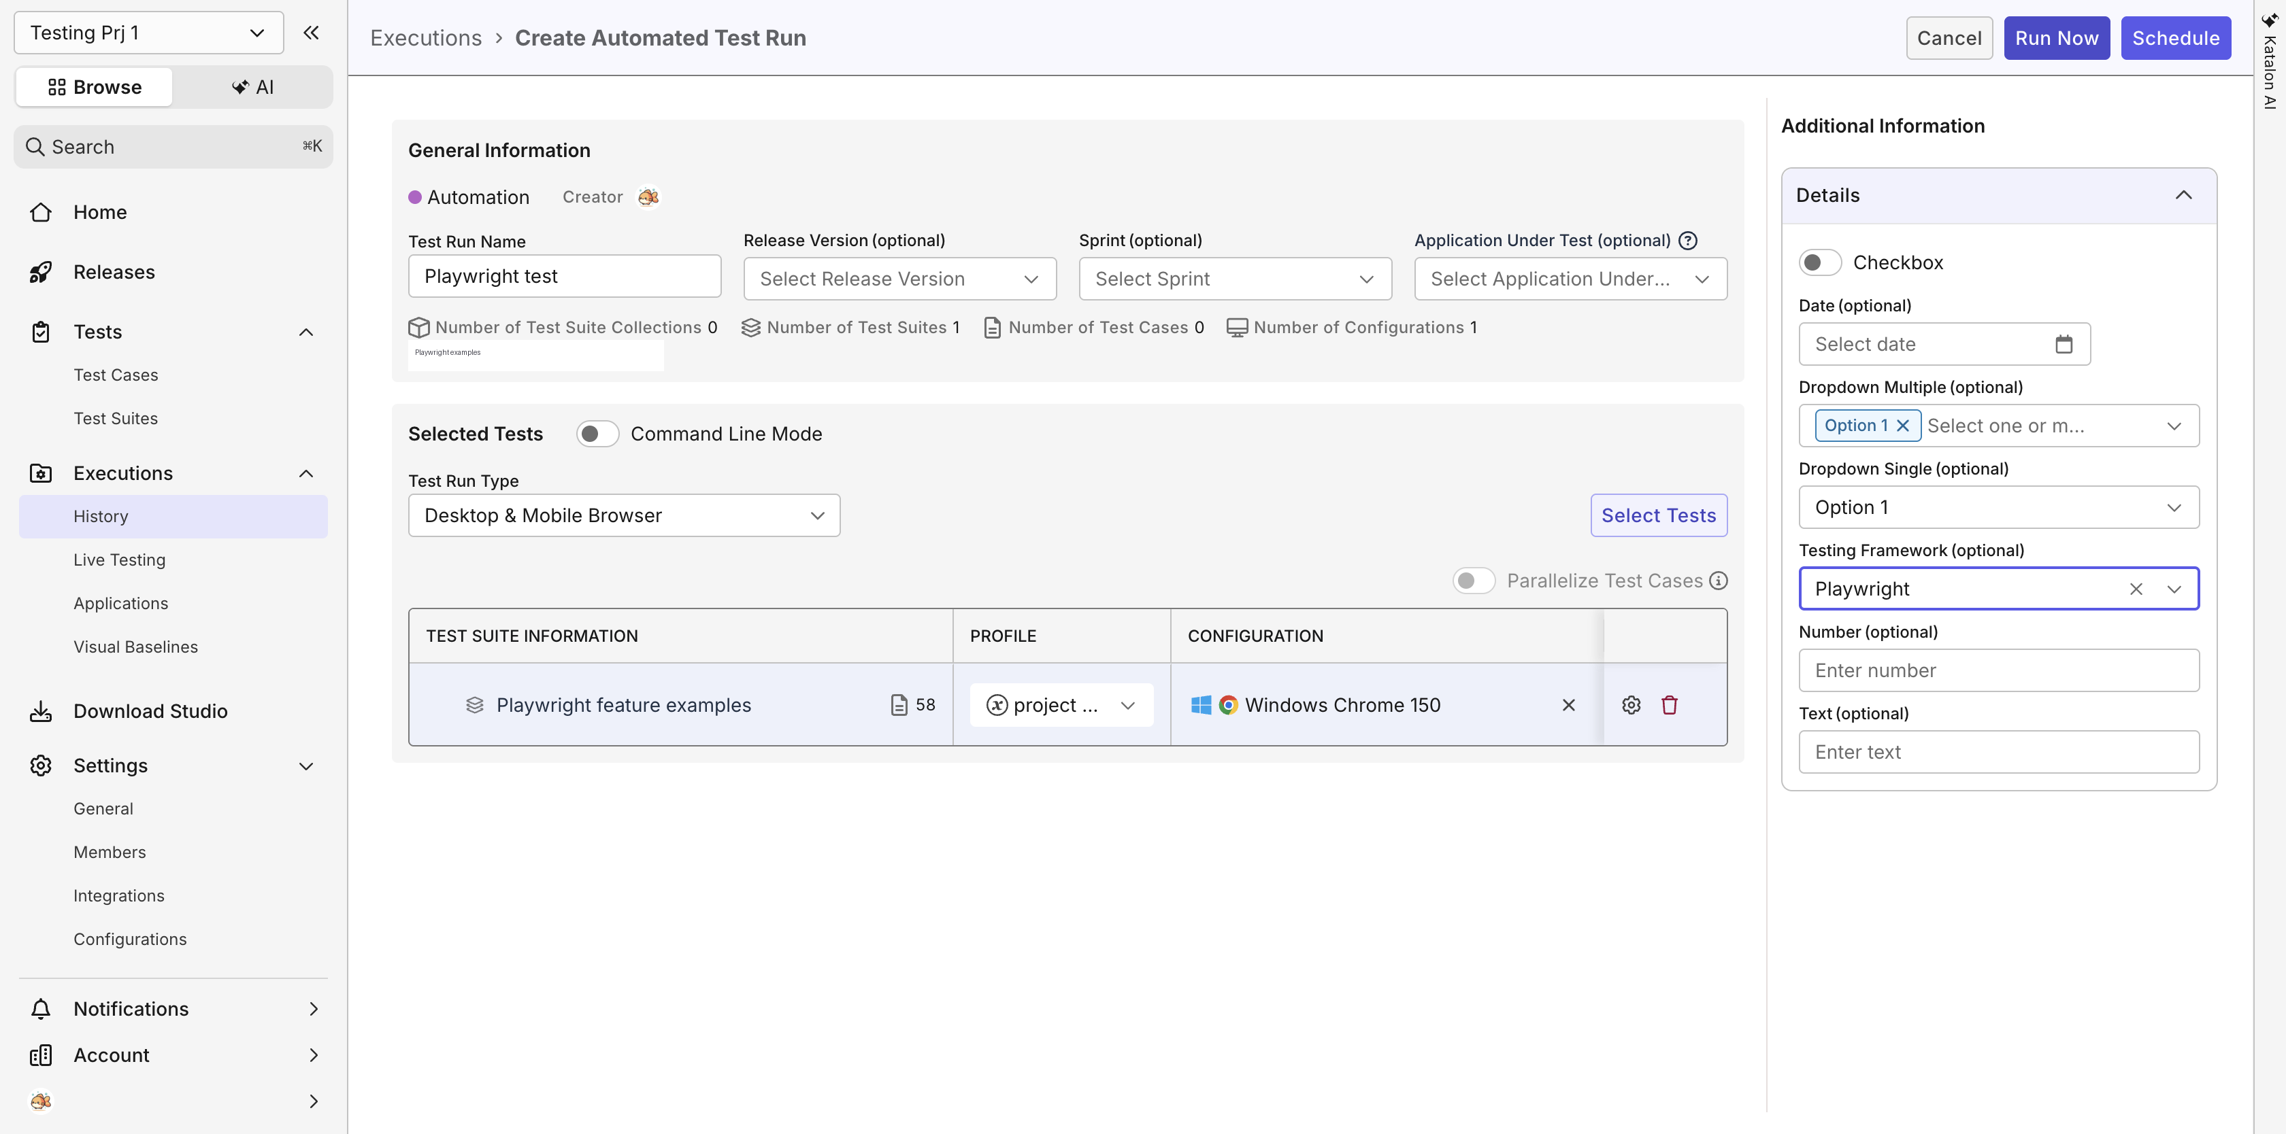This screenshot has width=2286, height=1134.
Task: Click the Releases rocket icon
Action: click(41, 272)
